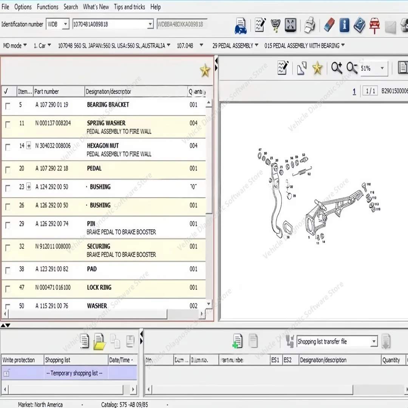
Task: Open the What's New menu
Action: [96, 7]
